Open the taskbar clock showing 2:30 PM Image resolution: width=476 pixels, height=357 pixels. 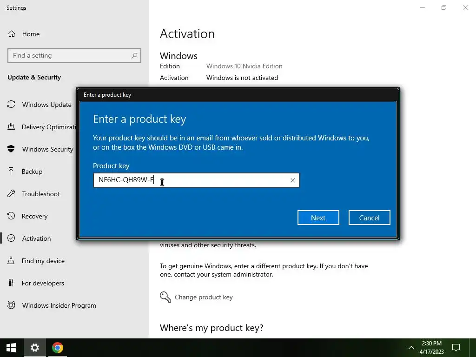431,348
